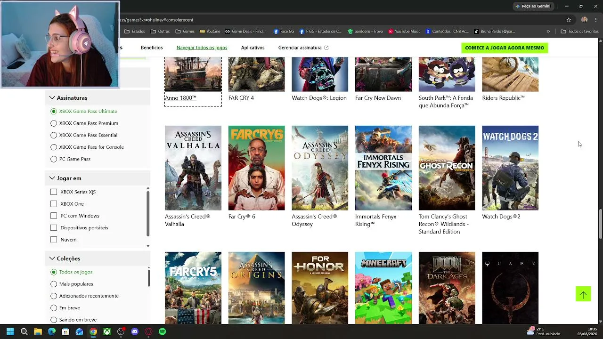This screenshot has height=339, width=603.
Task: Select XBOX Game Pass Essential radio option
Action: [54, 135]
